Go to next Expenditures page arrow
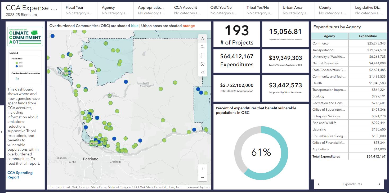Screen dimensions: 389x193 (x=379, y=184)
